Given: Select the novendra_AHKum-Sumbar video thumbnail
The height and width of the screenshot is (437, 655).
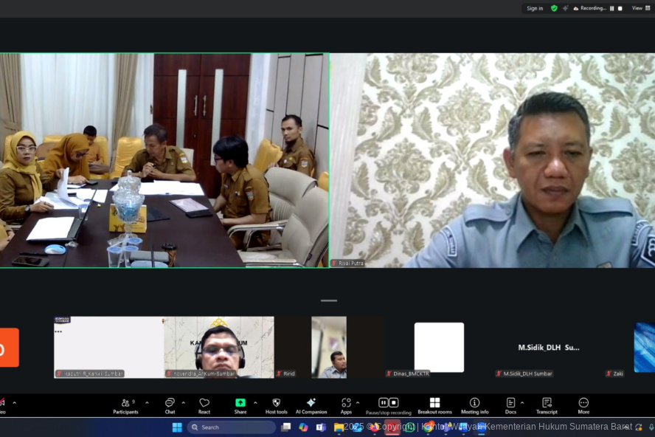Looking at the screenshot, I should tap(219, 347).
